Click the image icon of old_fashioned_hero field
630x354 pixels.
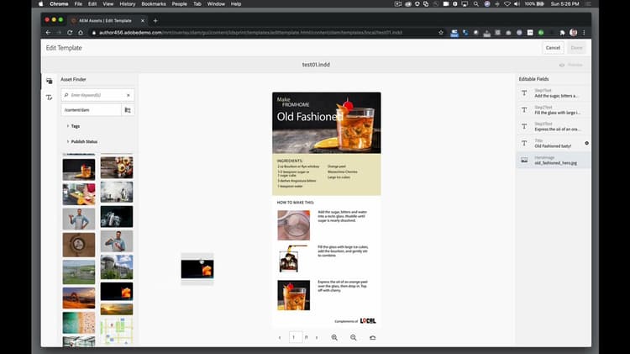(524, 160)
